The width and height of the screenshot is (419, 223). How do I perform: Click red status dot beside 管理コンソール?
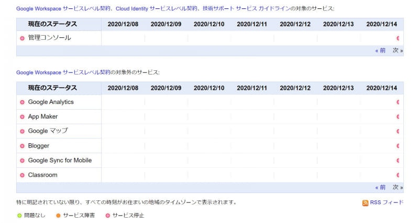(x=22, y=38)
